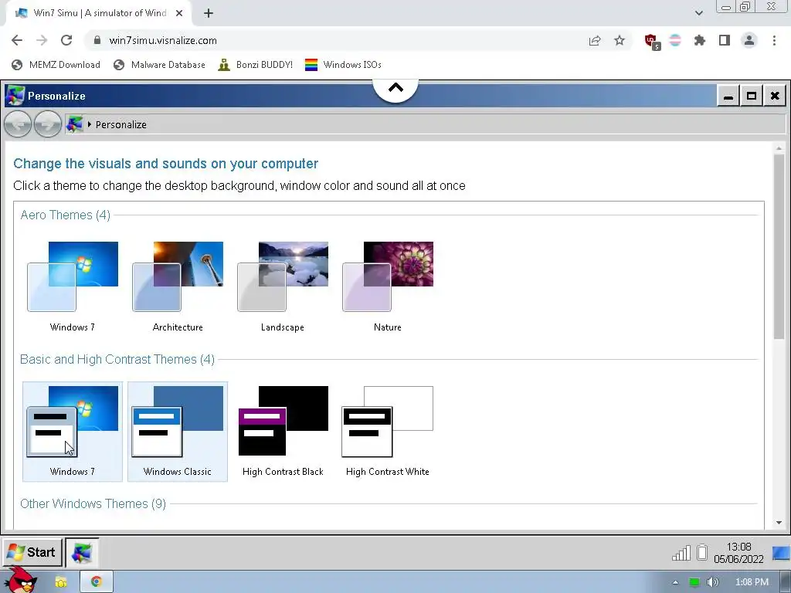Select the Aero Windows 7 theme thumbnail
The height and width of the screenshot is (593, 791).
[x=73, y=276]
